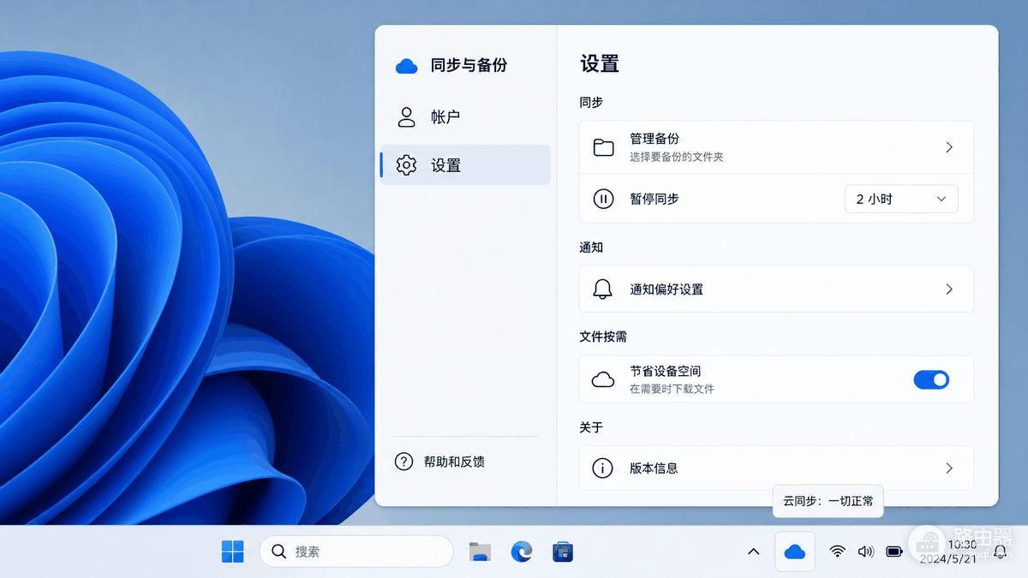
Task: Switch to the 帐户 section in the sidebar
Action: [x=465, y=116]
